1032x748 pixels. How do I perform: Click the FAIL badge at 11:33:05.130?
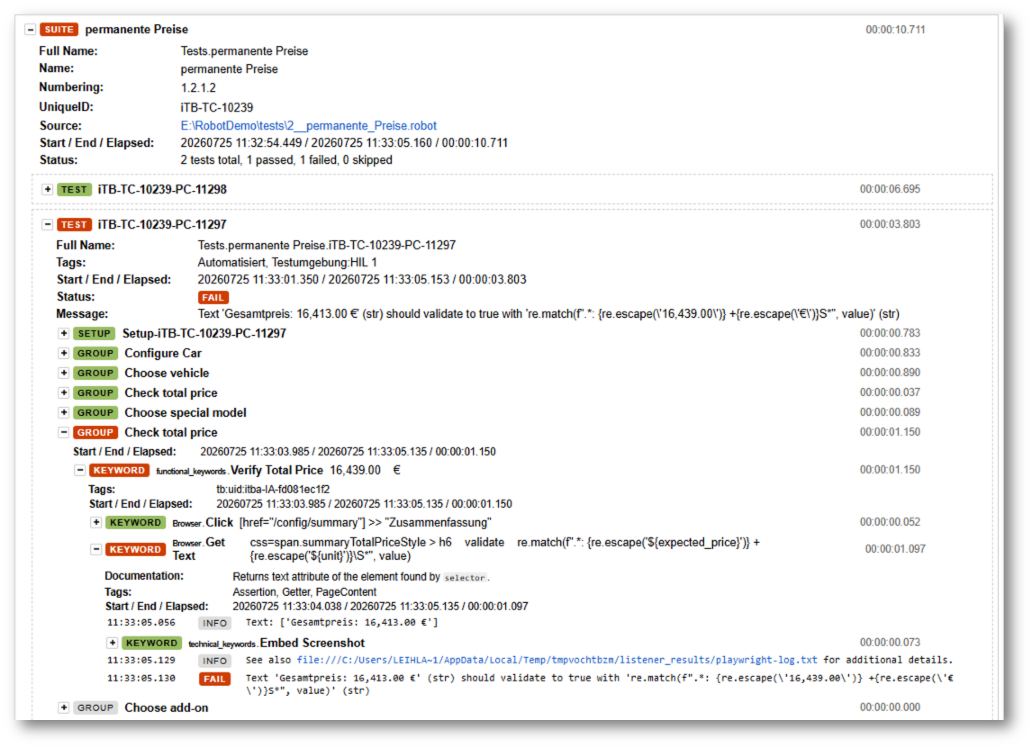215,679
